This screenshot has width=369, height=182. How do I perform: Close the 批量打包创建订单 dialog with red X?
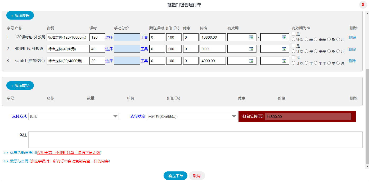(x=363, y=5)
